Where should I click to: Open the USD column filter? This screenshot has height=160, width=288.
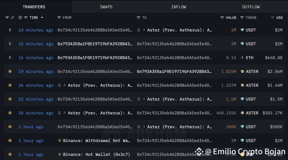(x=273, y=18)
